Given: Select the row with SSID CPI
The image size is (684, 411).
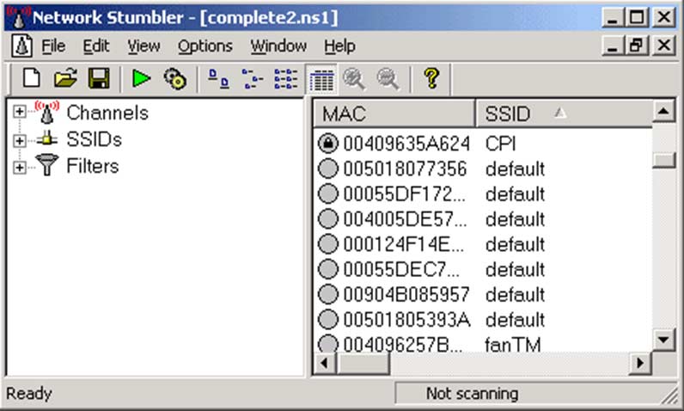Looking at the screenshot, I should (x=482, y=143).
